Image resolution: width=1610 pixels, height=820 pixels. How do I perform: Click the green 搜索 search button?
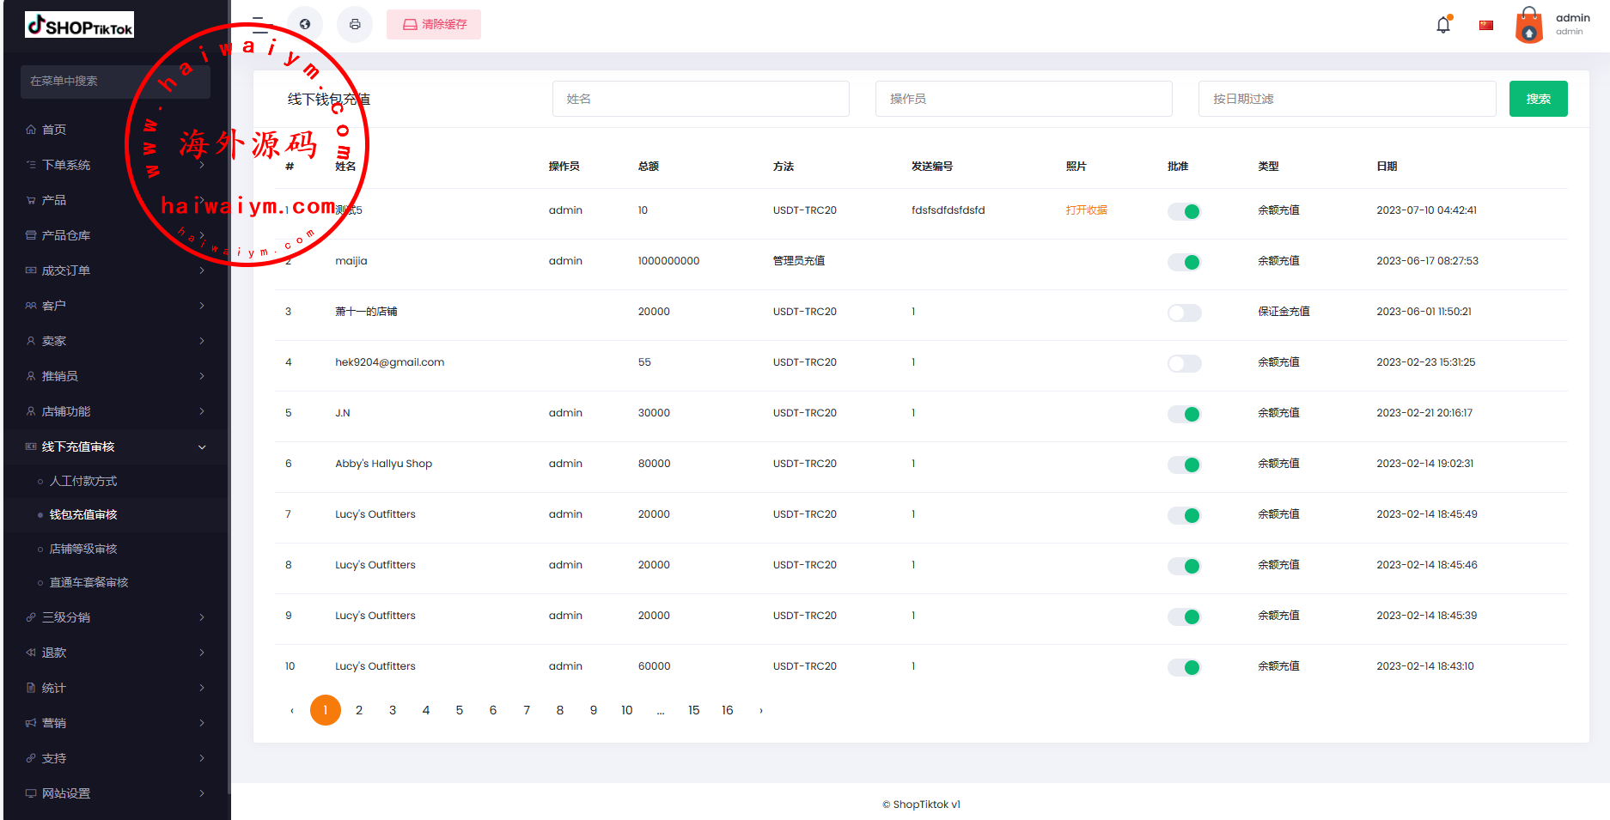coord(1538,99)
